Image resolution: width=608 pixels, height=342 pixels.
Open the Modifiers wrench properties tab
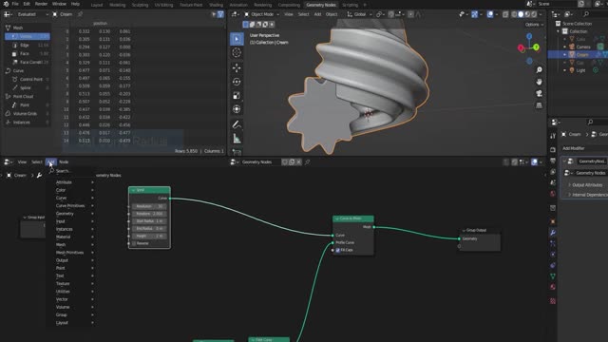pyautogui.click(x=553, y=232)
